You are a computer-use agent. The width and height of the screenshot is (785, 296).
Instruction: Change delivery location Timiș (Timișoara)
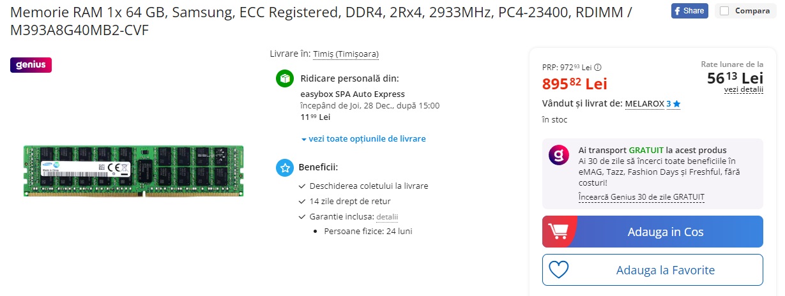(x=346, y=54)
